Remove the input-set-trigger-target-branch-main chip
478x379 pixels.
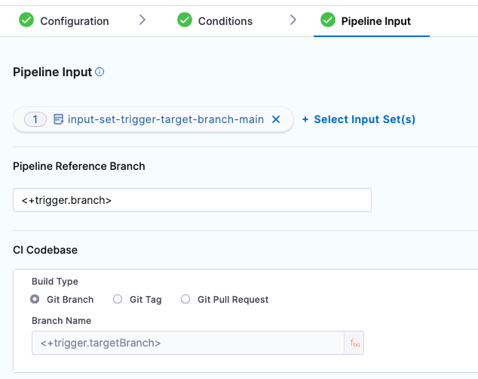pyautogui.click(x=276, y=119)
